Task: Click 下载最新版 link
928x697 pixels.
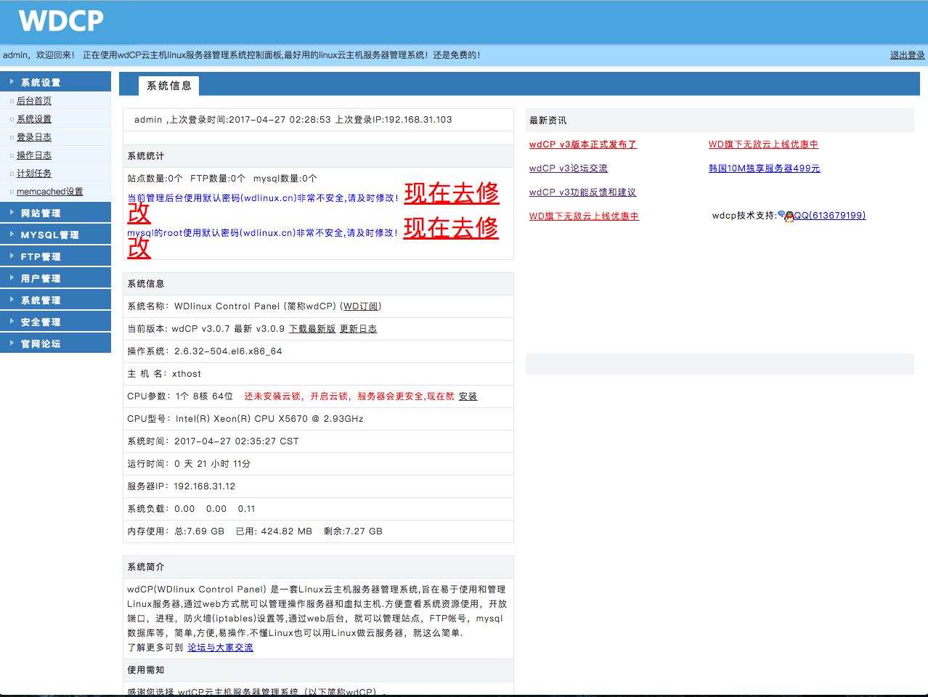Action: (312, 329)
